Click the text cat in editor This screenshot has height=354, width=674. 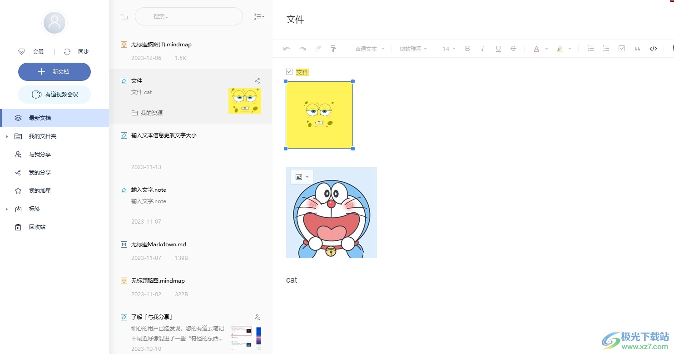(292, 280)
